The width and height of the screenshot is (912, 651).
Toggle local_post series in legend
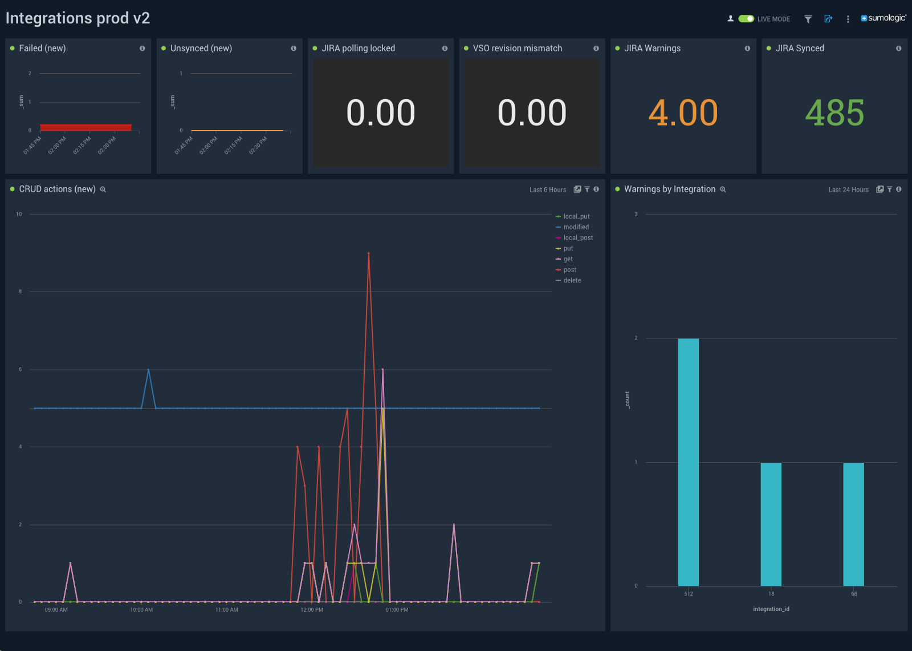575,238
